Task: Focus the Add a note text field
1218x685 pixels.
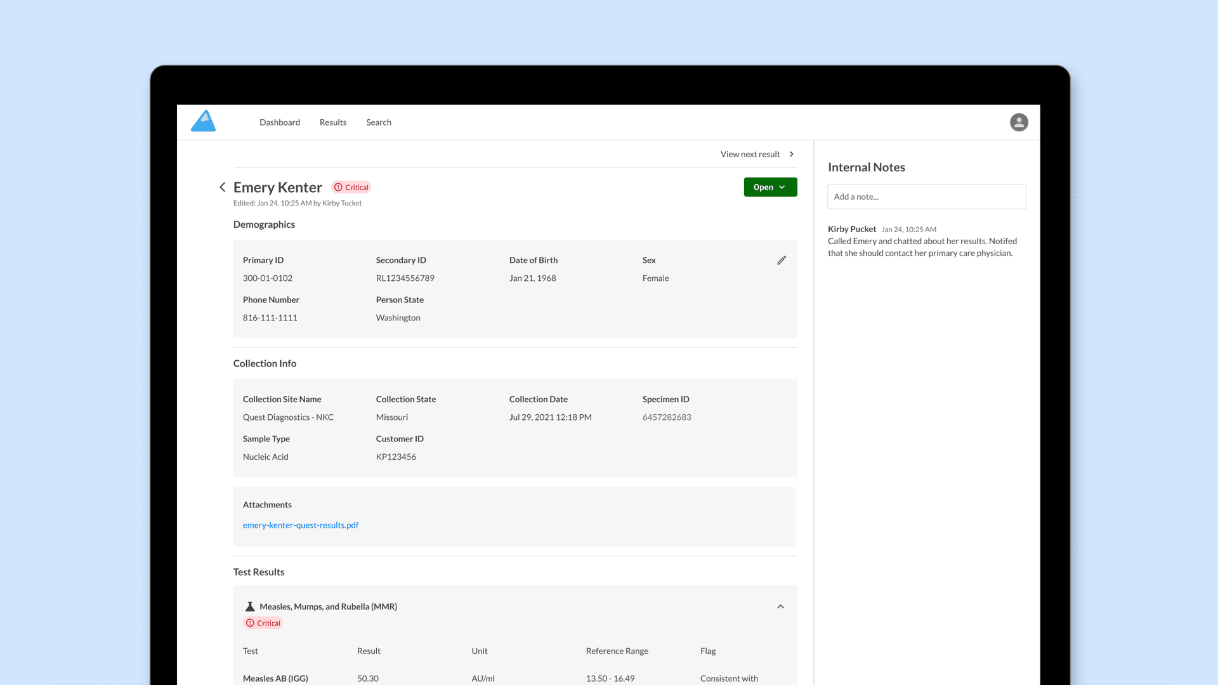Action: [926, 197]
